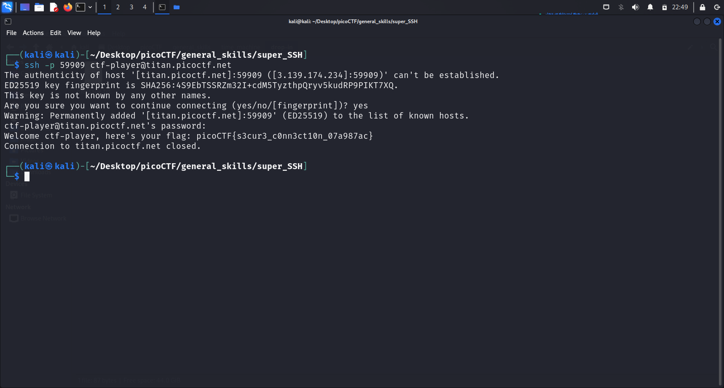The image size is (724, 388).
Task: Open a new terminal from panel launcher
Action: 80,7
